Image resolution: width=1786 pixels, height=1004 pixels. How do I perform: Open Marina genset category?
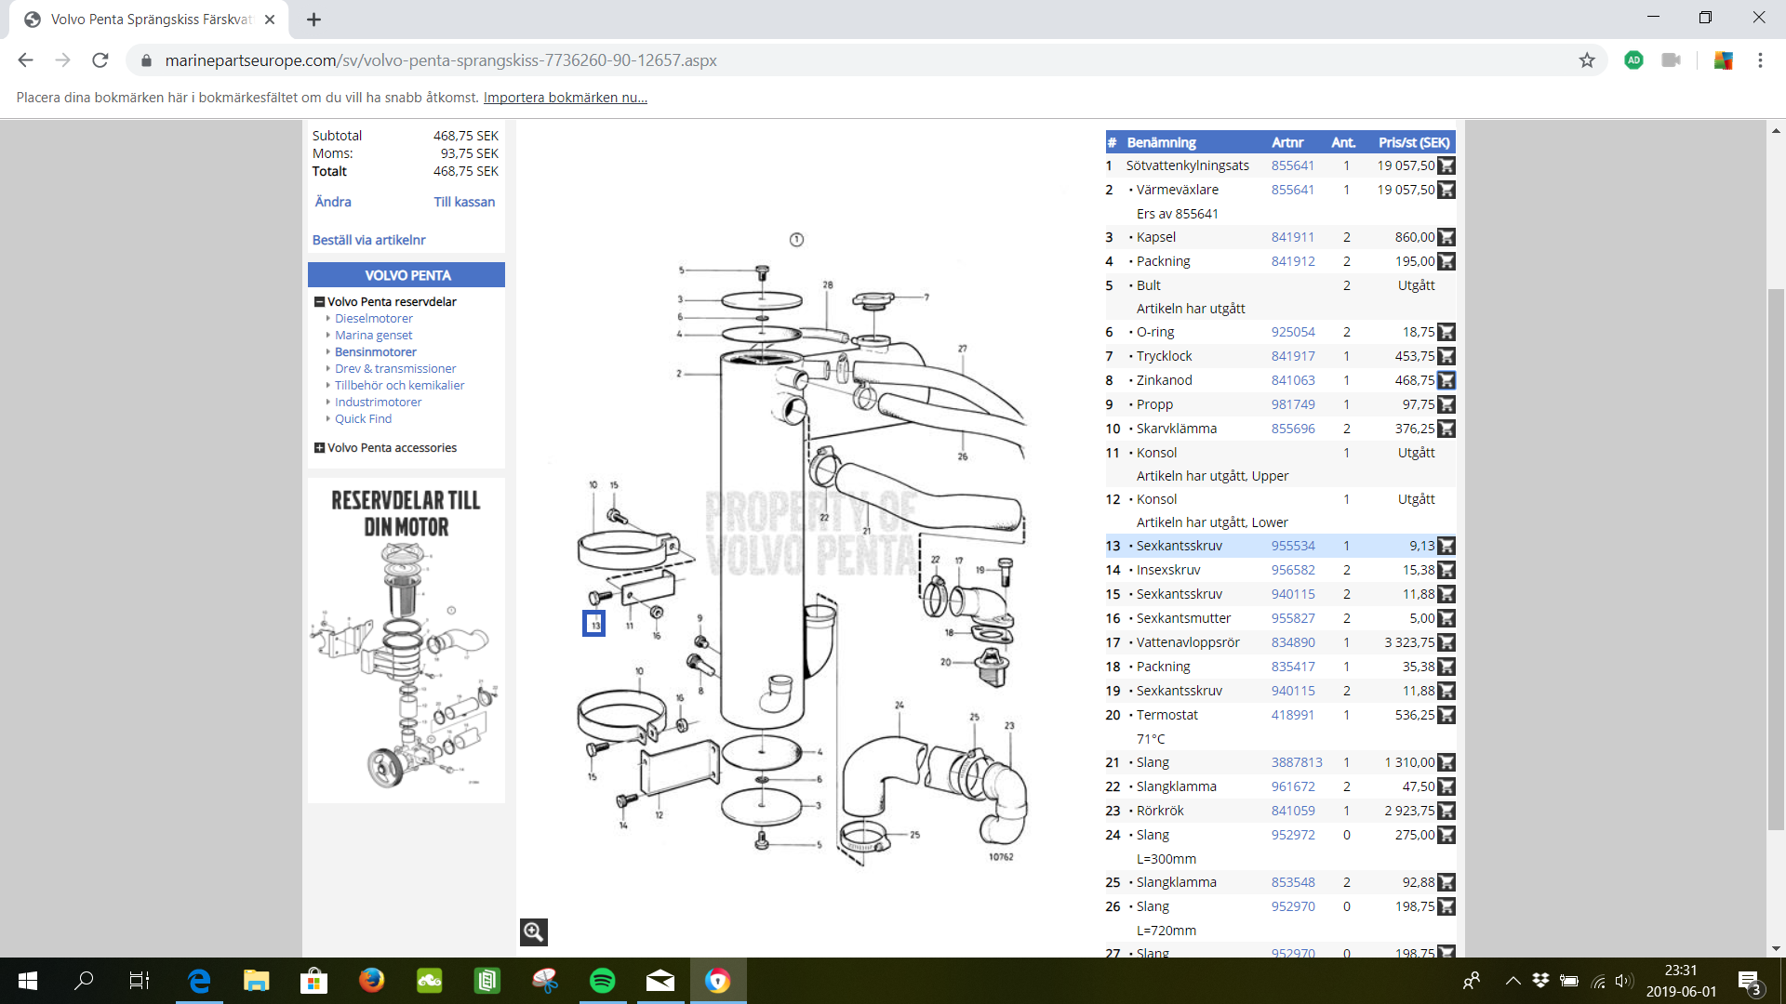[x=374, y=336]
